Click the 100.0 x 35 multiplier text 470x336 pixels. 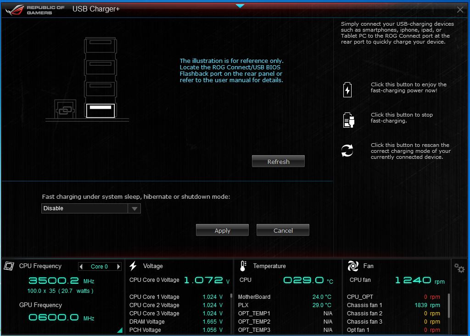click(41, 291)
